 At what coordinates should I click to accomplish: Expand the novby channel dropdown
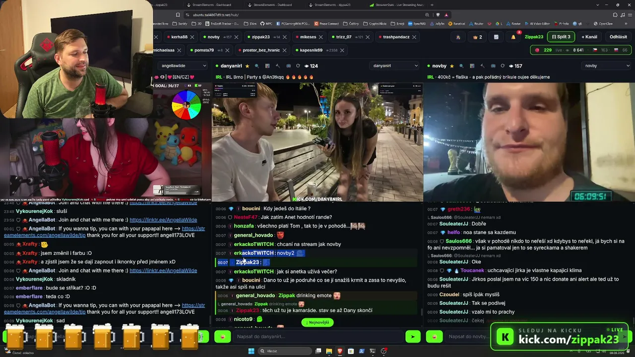tap(607, 65)
